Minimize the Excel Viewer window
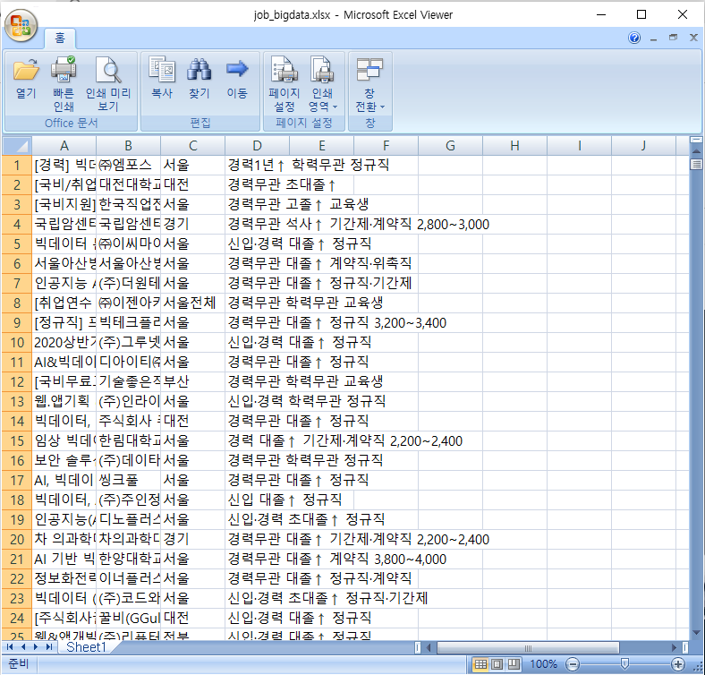The height and width of the screenshot is (675, 705). coord(601,15)
